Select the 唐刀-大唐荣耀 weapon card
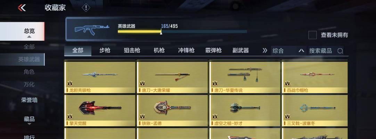Viewport: 376px width, 139px height. [172, 77]
